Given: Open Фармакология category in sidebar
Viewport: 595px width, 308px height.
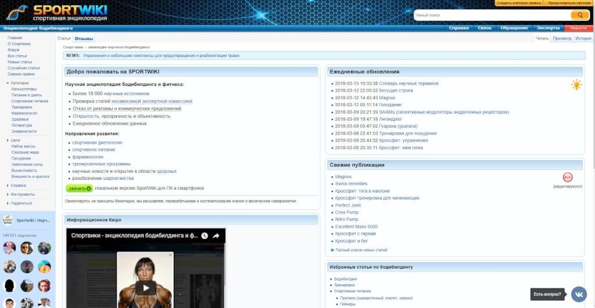Looking at the screenshot, I should (x=24, y=113).
